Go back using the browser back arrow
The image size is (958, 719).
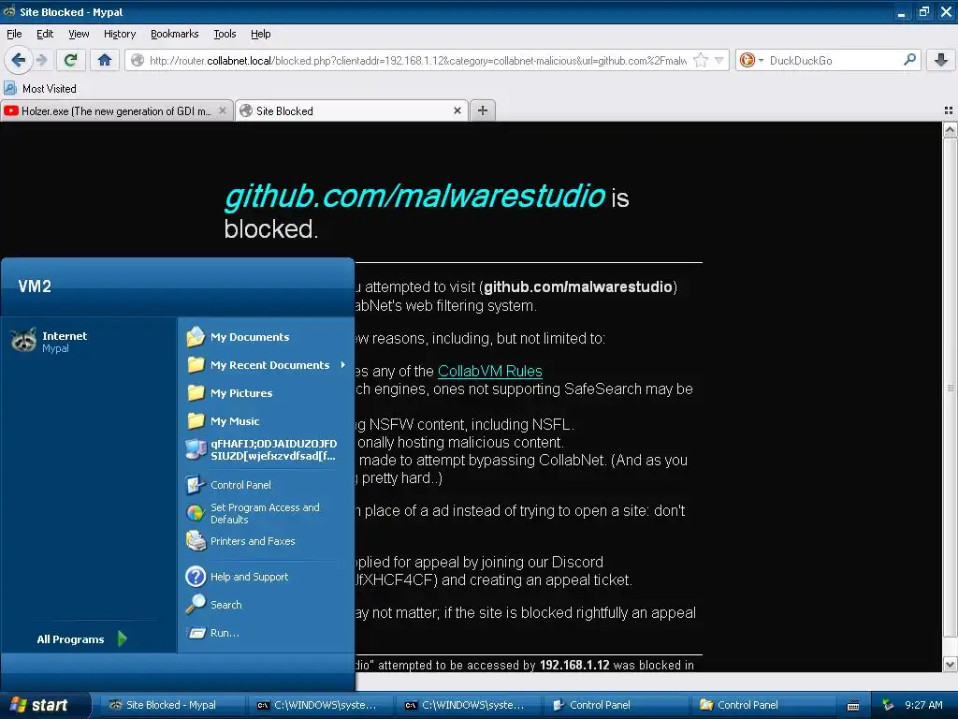(x=19, y=60)
